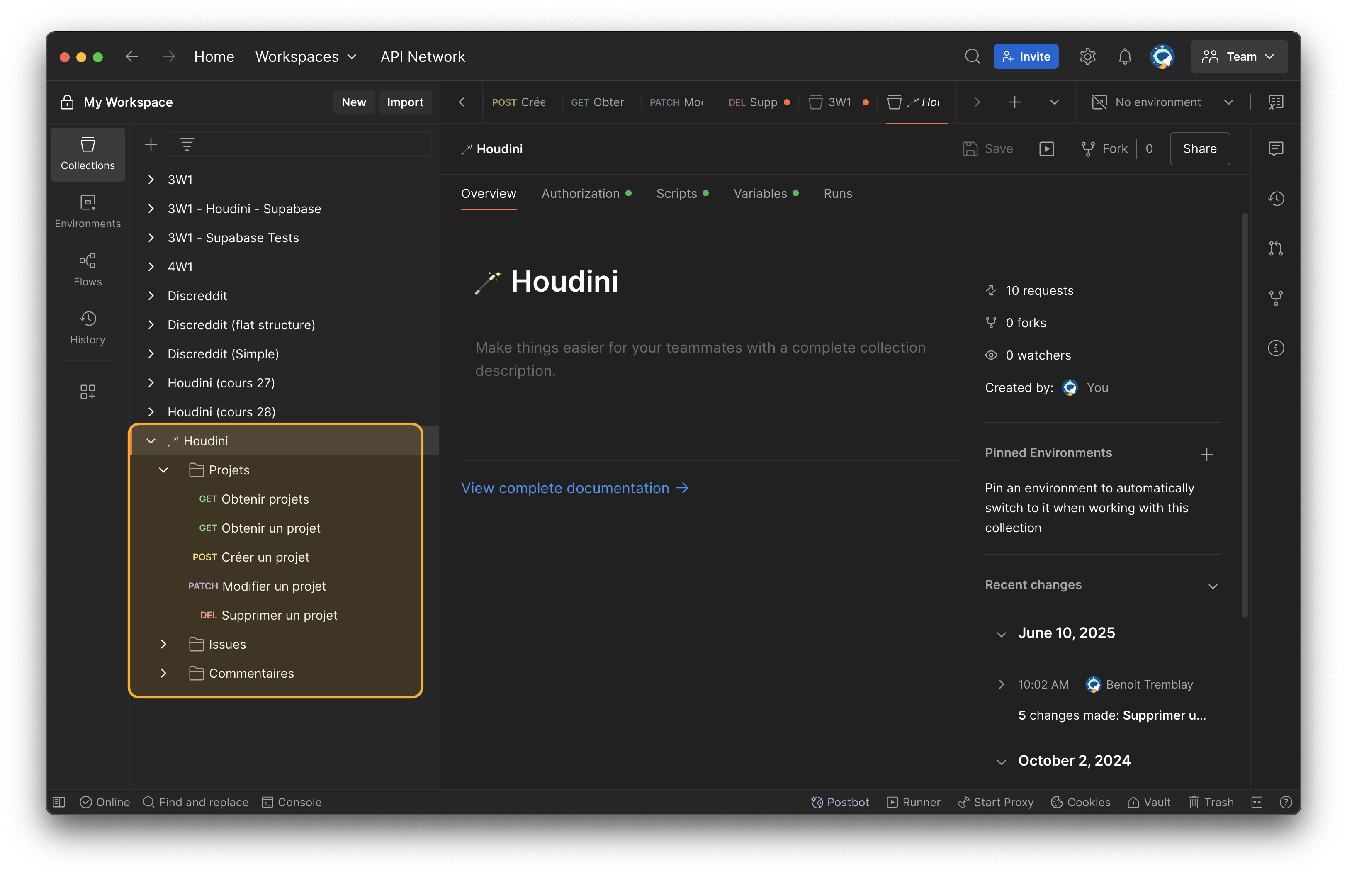Image resolution: width=1347 pixels, height=876 pixels.
Task: Toggle sidebar visibility icon in status bar
Action: click(x=59, y=802)
